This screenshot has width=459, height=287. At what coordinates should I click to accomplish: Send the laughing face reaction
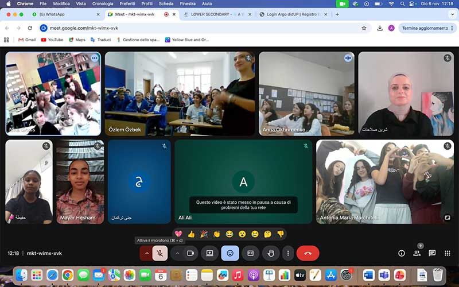[x=229, y=234]
